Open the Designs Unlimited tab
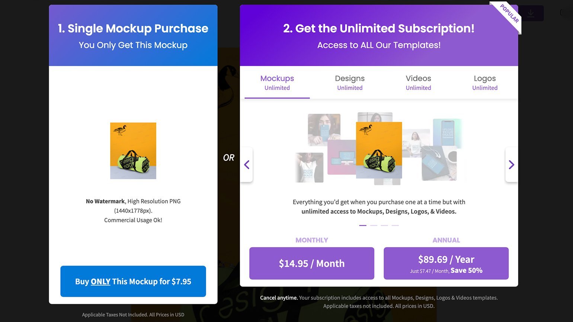The width and height of the screenshot is (573, 322). (350, 83)
